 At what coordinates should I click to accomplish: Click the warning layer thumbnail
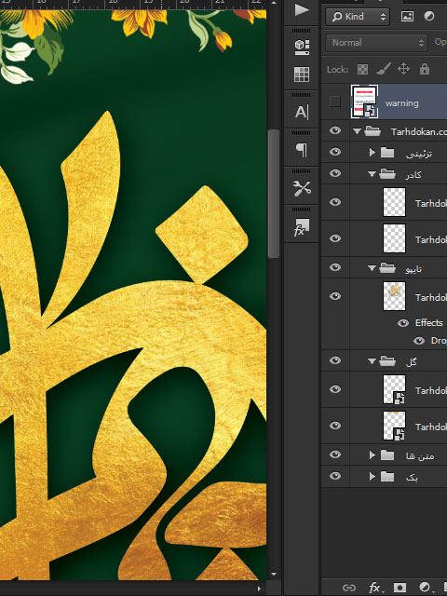click(x=364, y=102)
